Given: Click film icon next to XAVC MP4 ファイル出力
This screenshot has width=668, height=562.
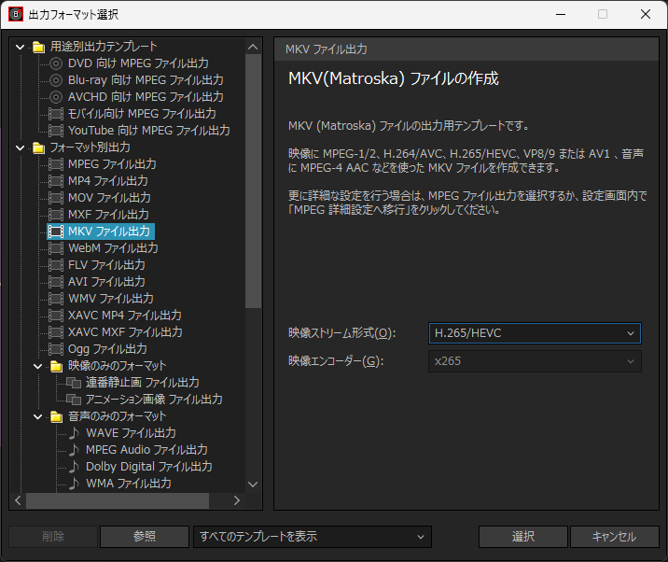Looking at the screenshot, I should [56, 316].
